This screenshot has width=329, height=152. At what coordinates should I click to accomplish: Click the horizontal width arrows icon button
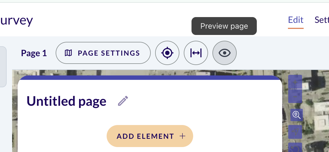click(x=196, y=53)
